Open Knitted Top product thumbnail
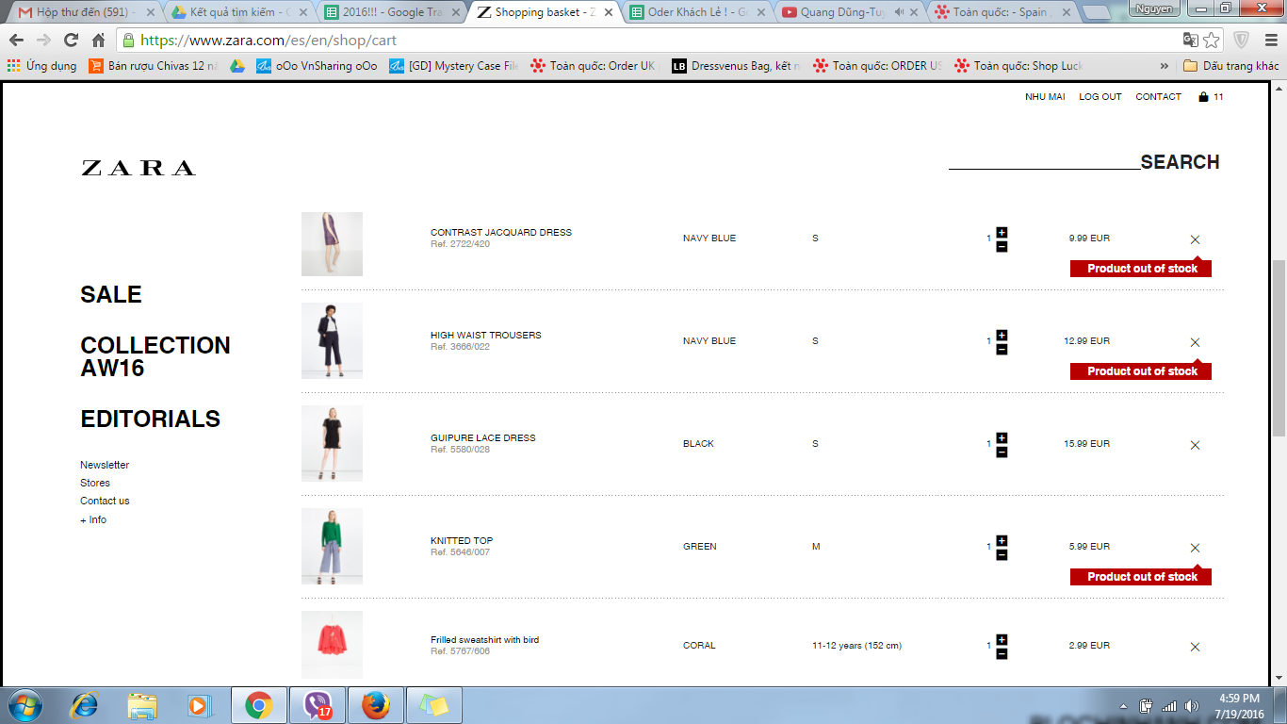The height and width of the screenshot is (724, 1287). coord(332,546)
